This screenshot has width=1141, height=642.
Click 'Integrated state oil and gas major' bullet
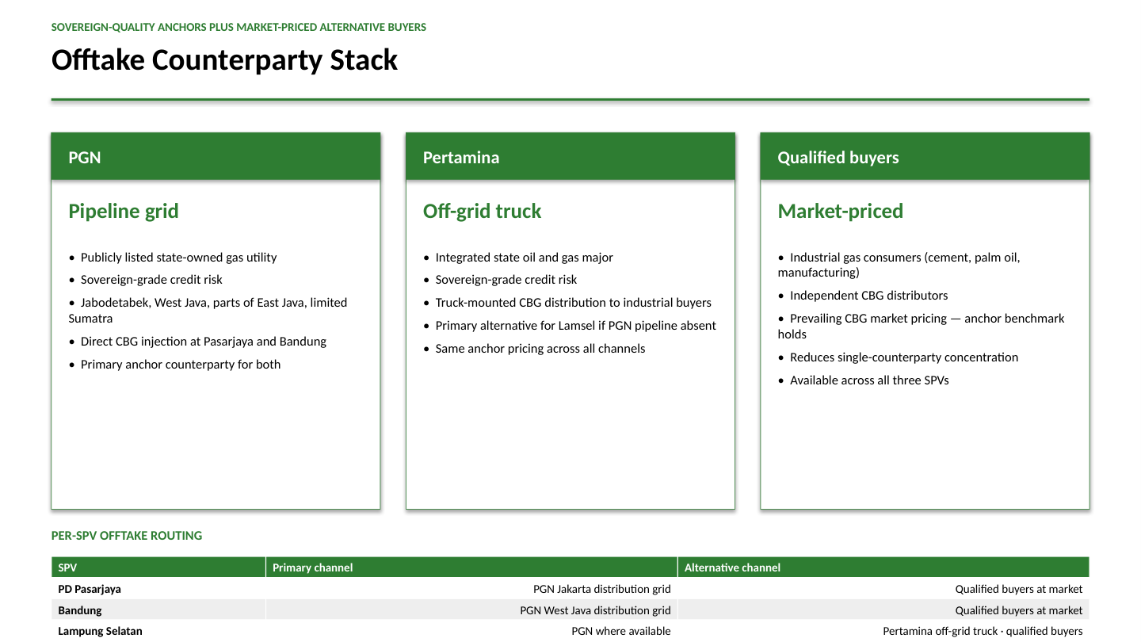coord(518,258)
